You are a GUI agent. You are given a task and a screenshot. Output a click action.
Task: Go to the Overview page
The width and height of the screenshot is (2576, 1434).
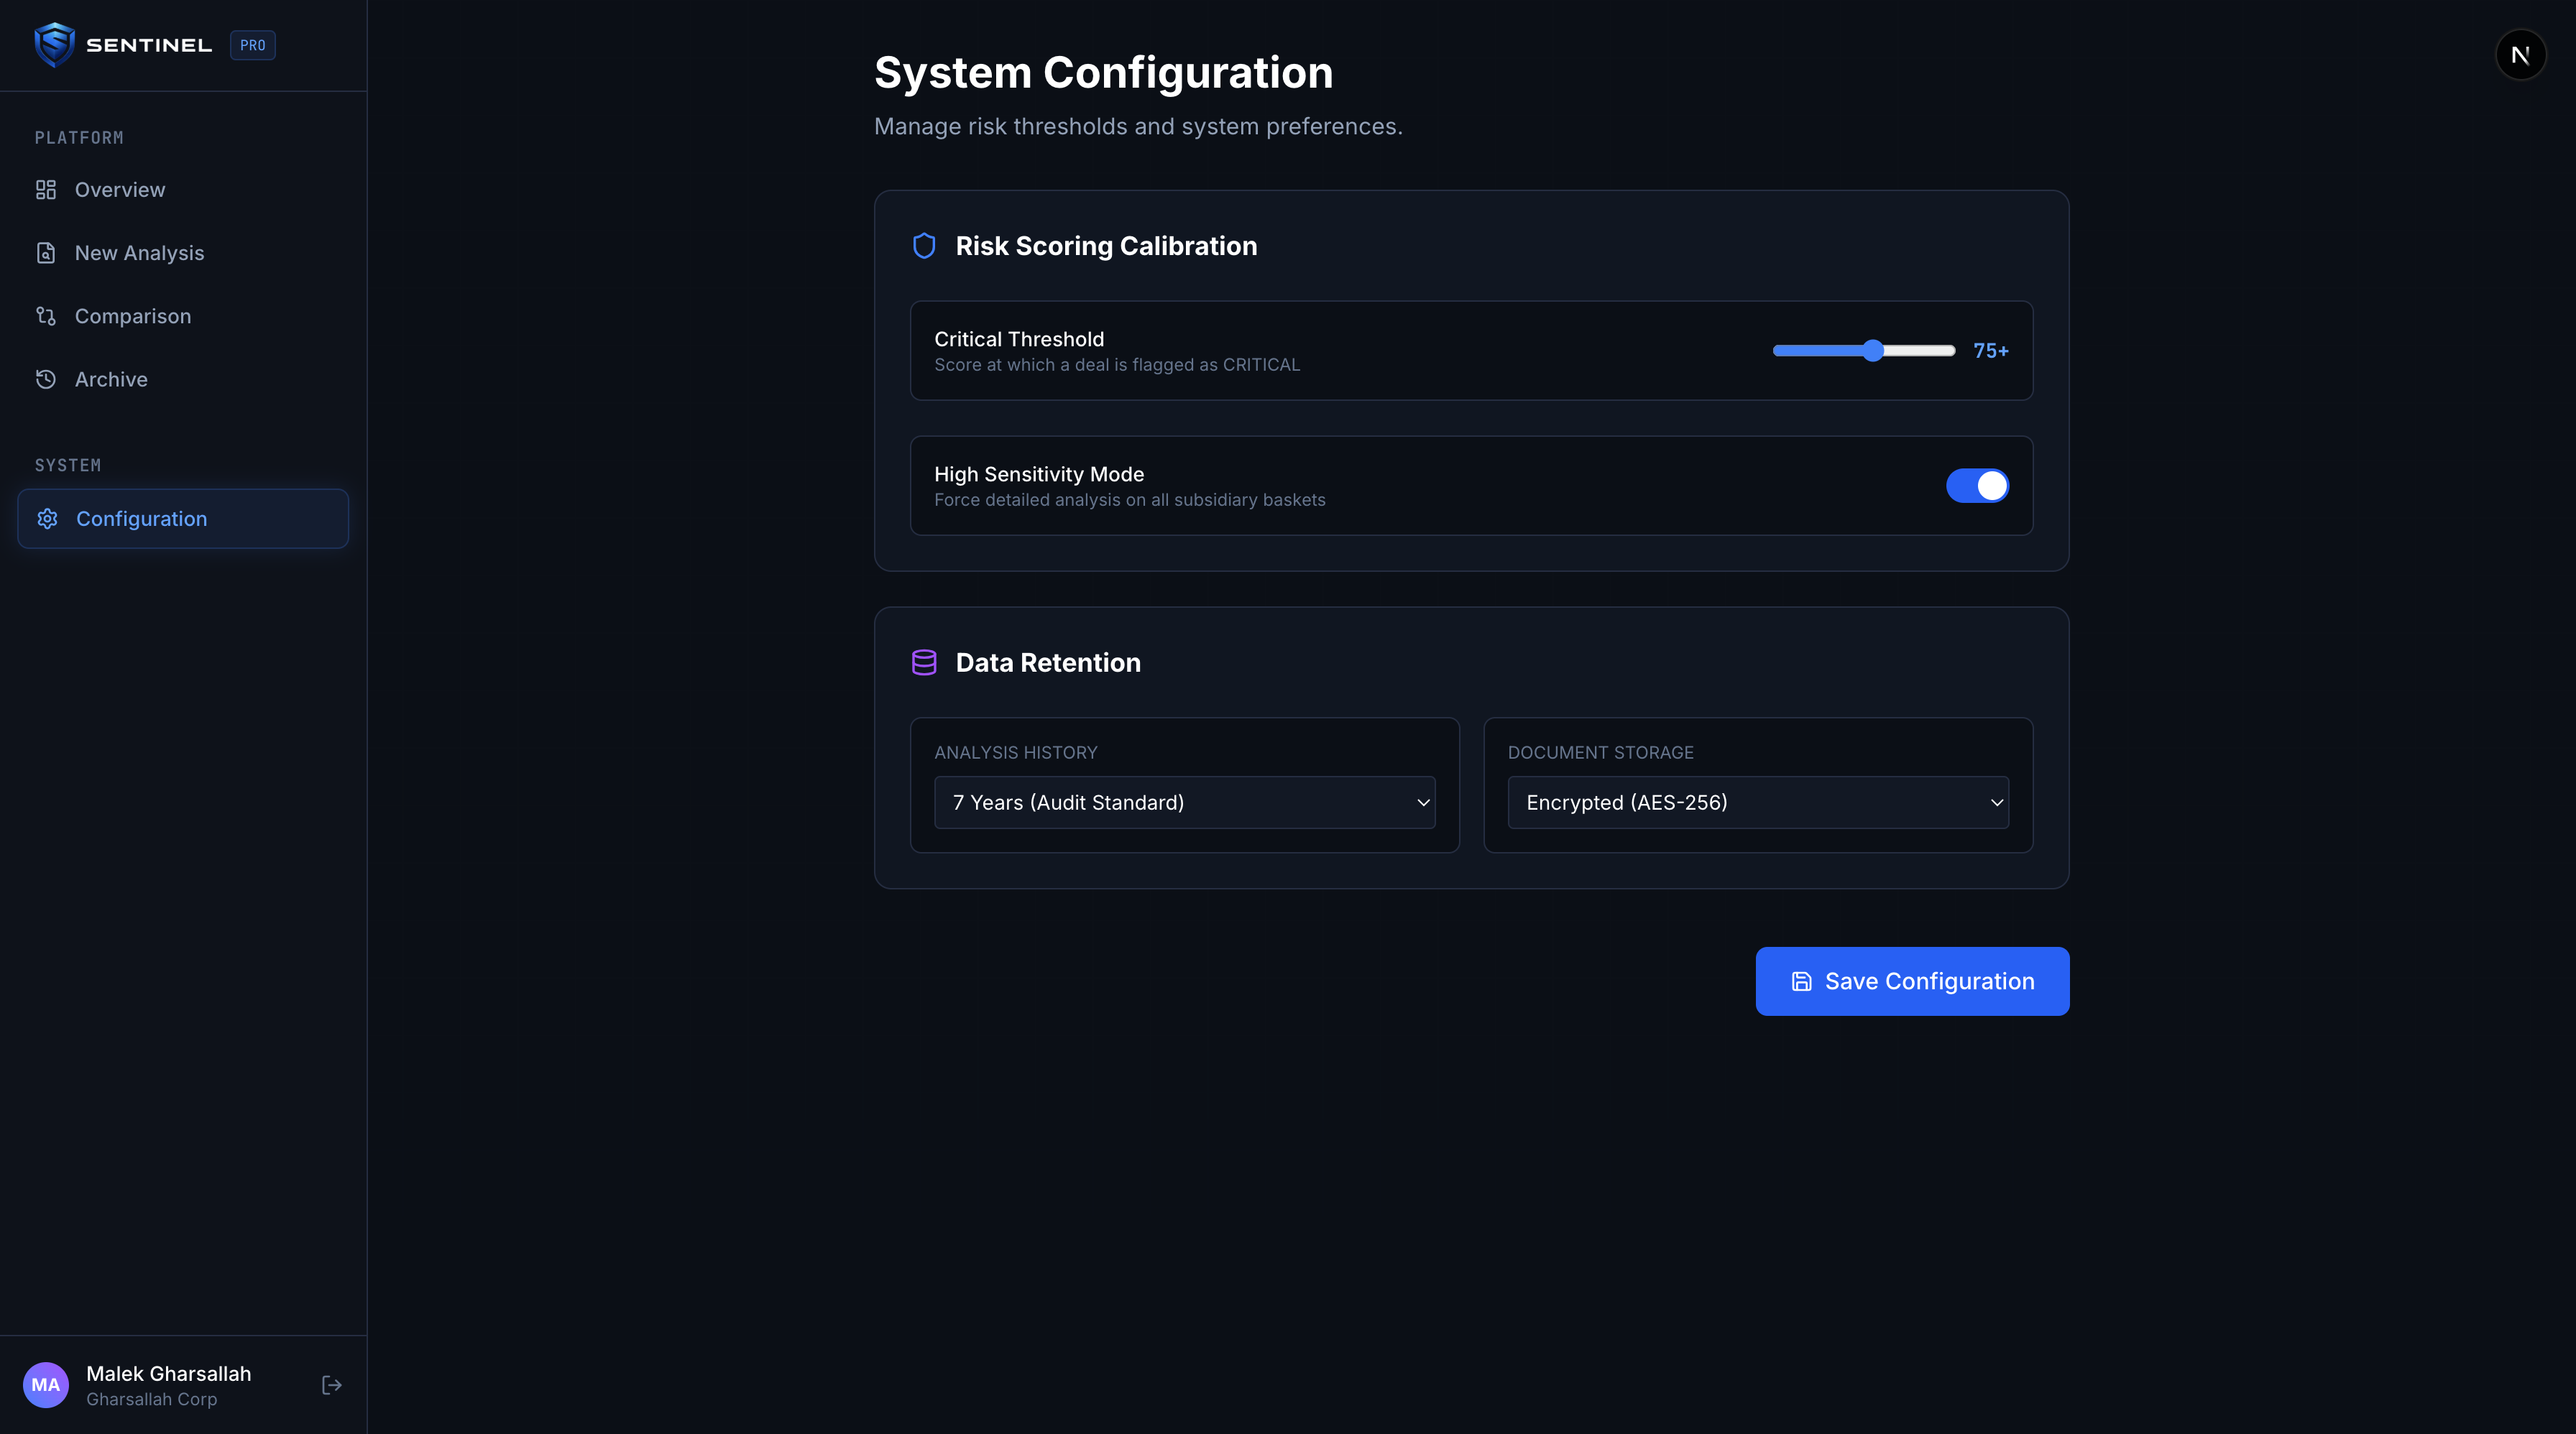(x=120, y=190)
